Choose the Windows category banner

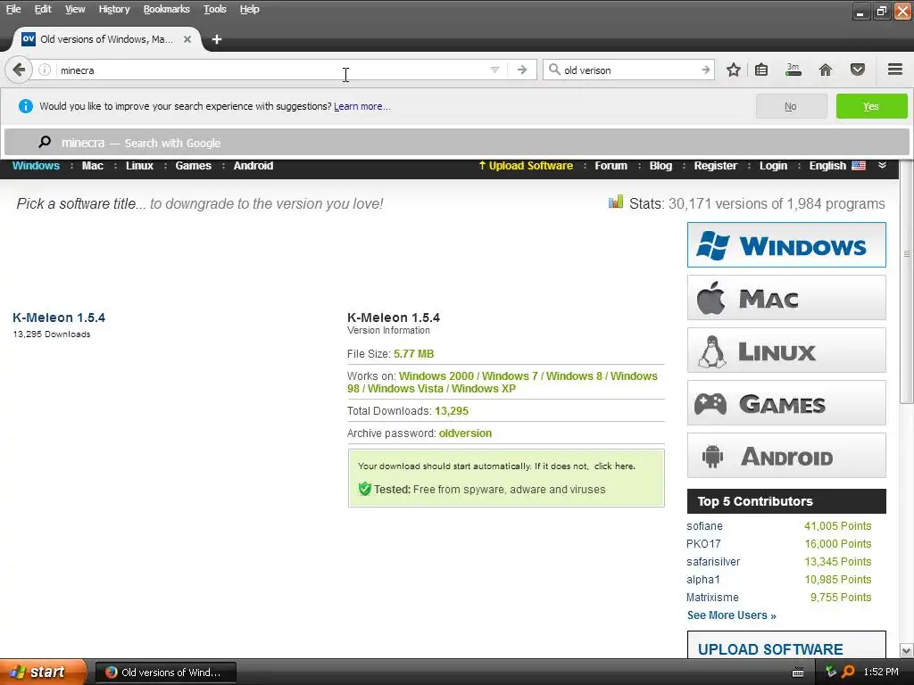click(x=786, y=244)
